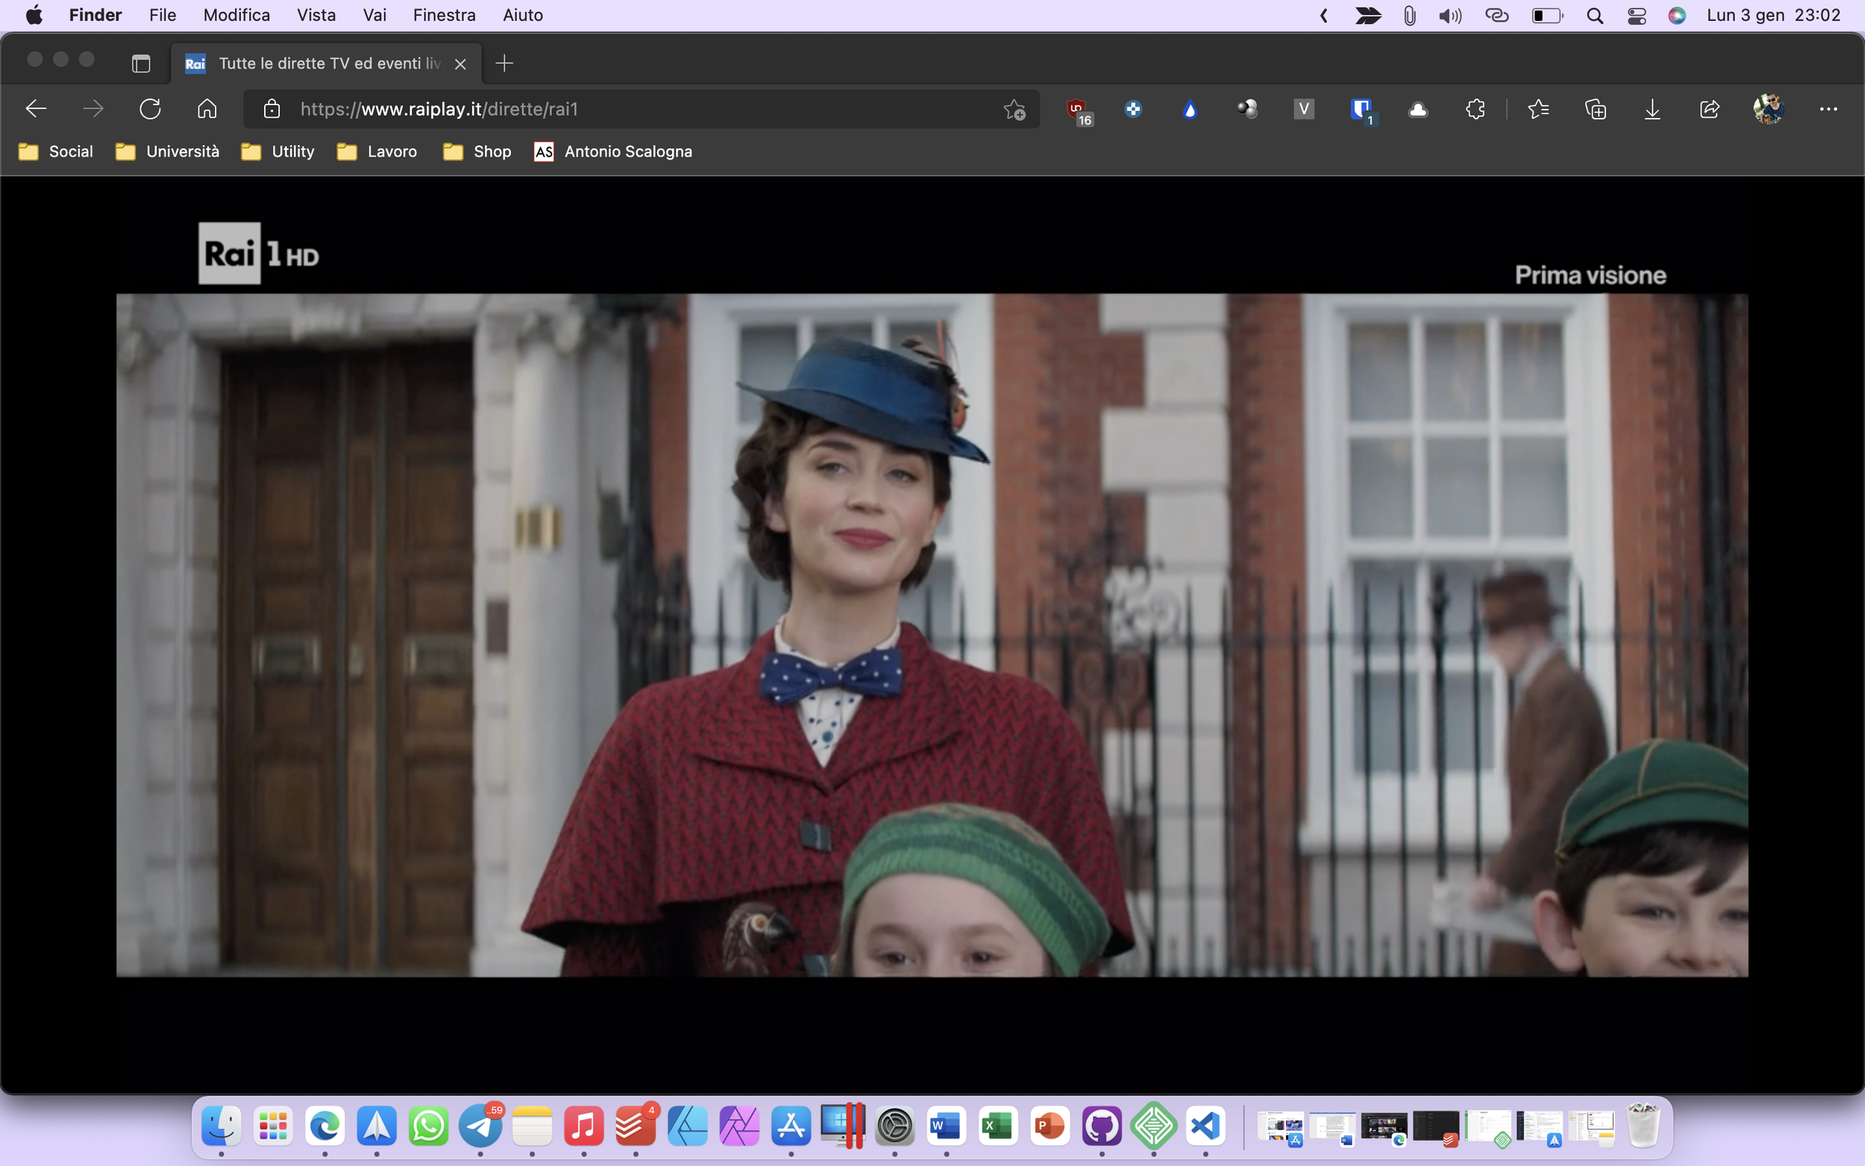The width and height of the screenshot is (1865, 1166).
Task: Go to the browser home page
Action: [x=207, y=109]
